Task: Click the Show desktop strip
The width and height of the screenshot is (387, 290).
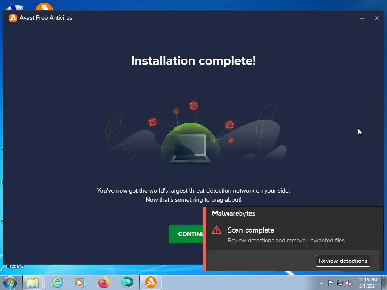Action: [384, 282]
